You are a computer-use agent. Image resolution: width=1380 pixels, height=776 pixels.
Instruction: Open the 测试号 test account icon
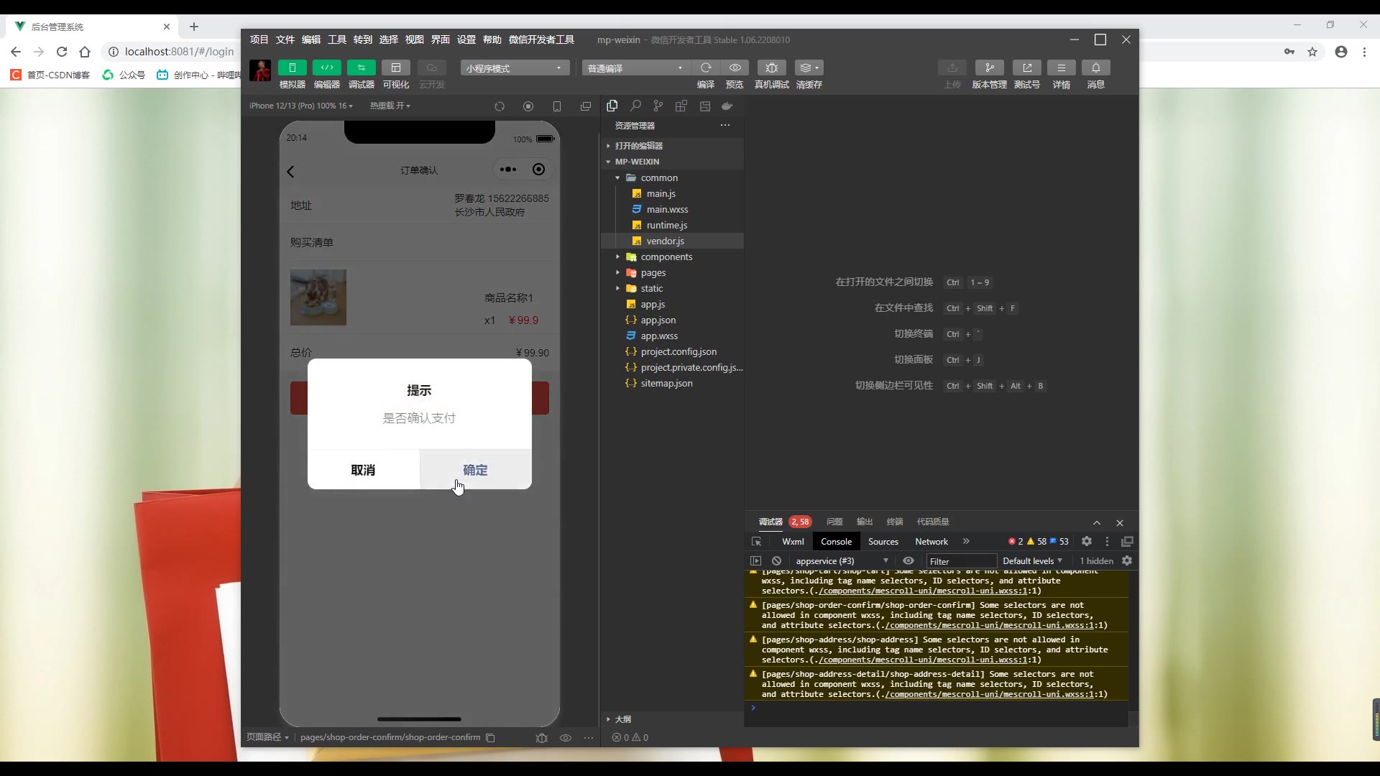point(1027,68)
